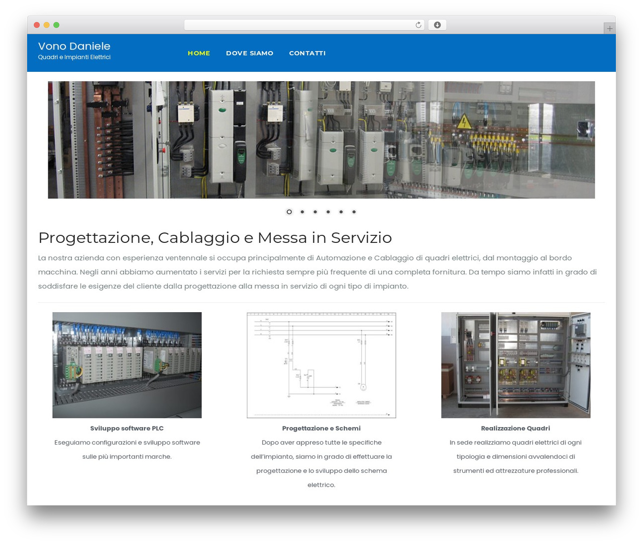Open a new tab with the plus button
The image size is (643, 544).
609,29
